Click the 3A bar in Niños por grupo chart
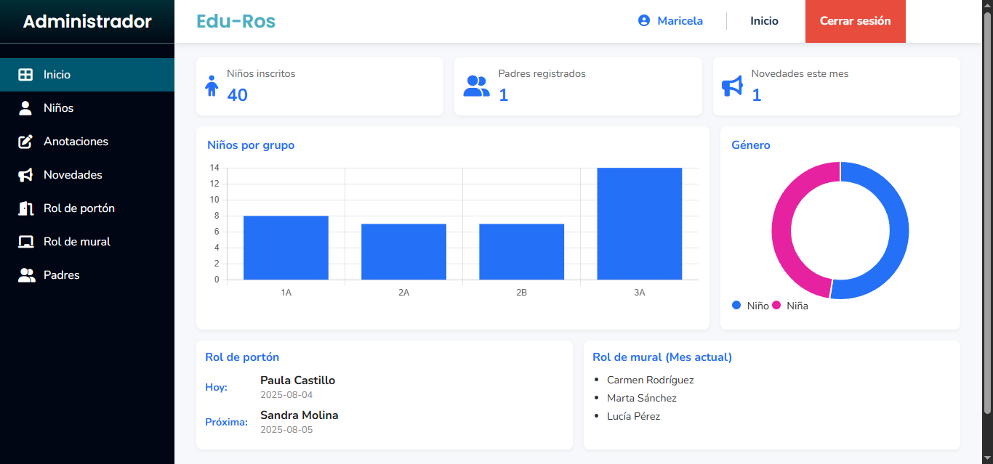This screenshot has height=464, width=993. click(639, 224)
